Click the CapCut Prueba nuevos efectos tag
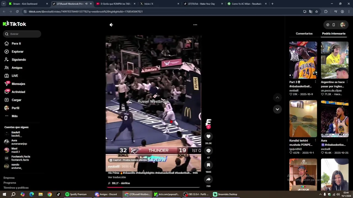Screen dimensions: 353x198 coord(128,160)
